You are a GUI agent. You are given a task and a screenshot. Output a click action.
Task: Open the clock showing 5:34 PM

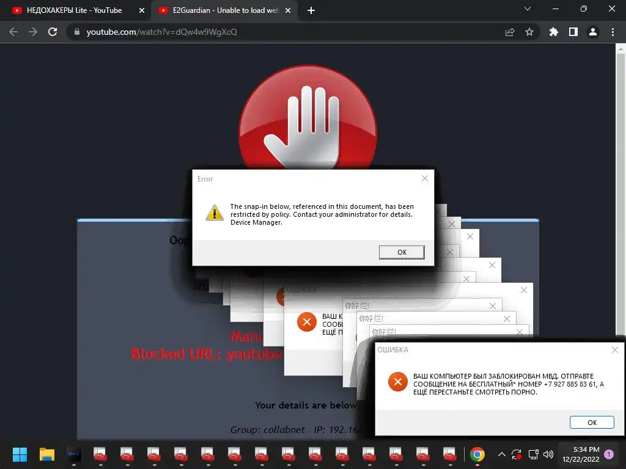pos(581,454)
